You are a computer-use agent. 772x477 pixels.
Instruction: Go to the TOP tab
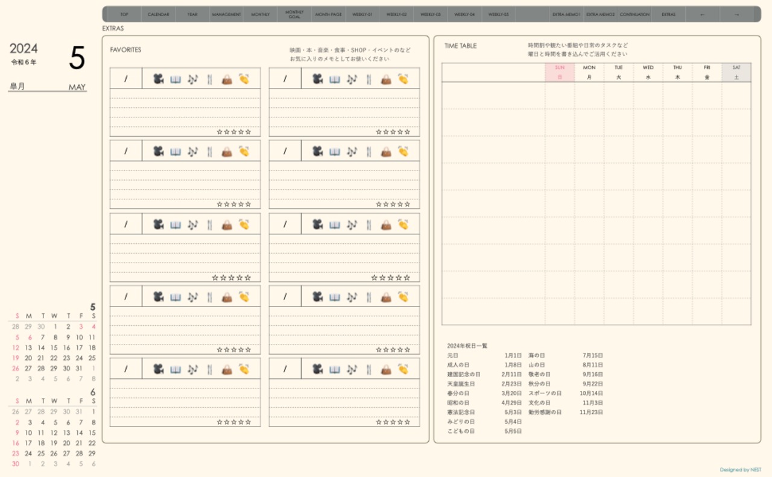pos(124,14)
